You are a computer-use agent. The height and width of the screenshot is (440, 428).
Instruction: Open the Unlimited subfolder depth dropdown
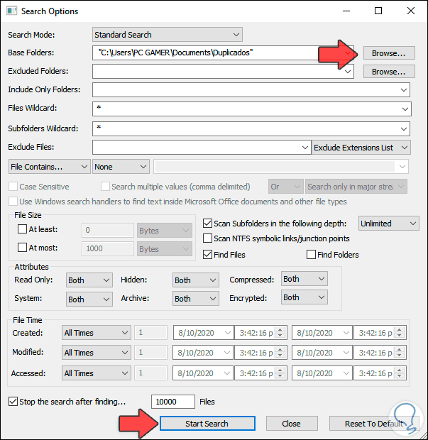pos(389,224)
